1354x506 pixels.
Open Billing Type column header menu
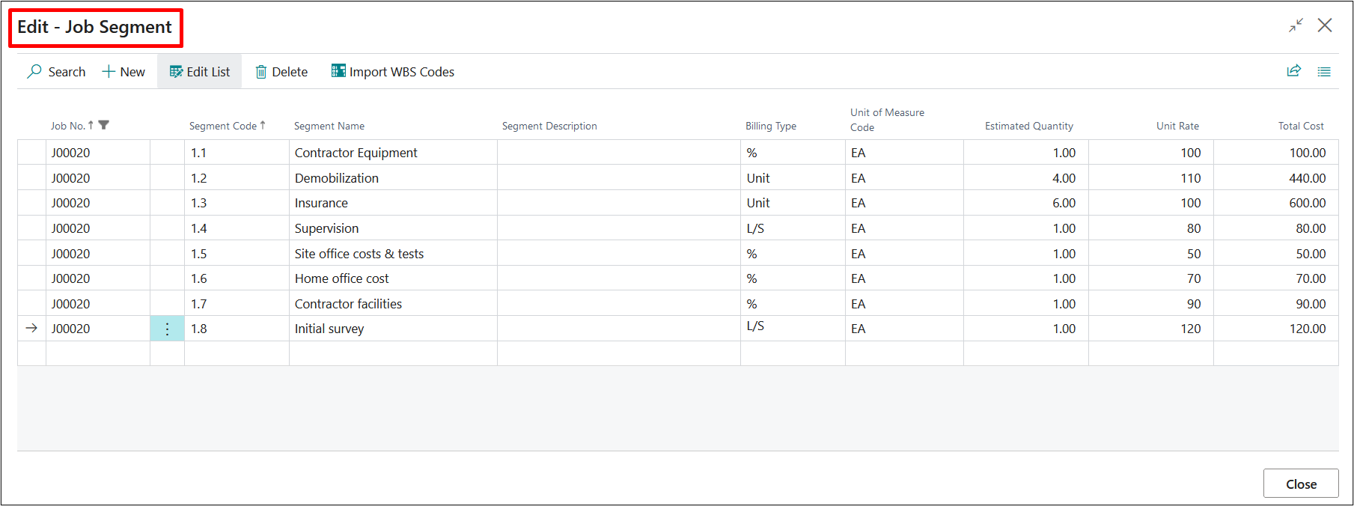point(770,126)
